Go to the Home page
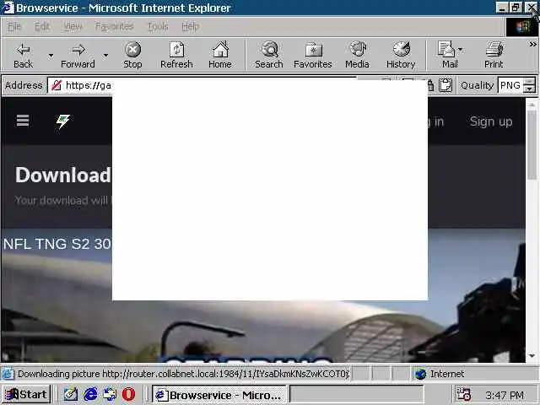Screen dimensions: 540x405 click(220, 55)
